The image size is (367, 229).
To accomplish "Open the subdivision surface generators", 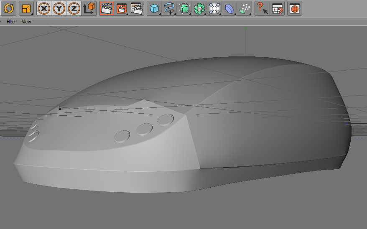I will click(x=184, y=8).
